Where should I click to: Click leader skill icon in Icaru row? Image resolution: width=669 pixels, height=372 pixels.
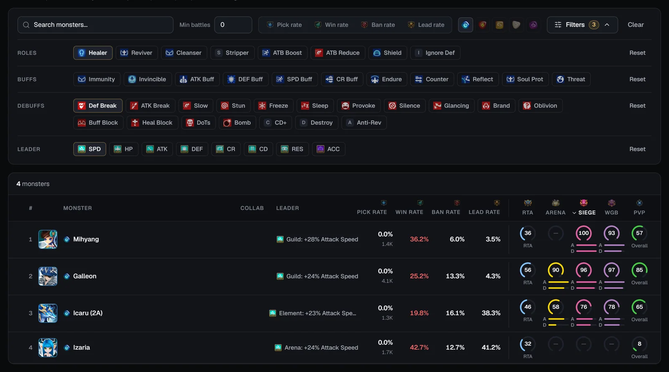tap(273, 313)
